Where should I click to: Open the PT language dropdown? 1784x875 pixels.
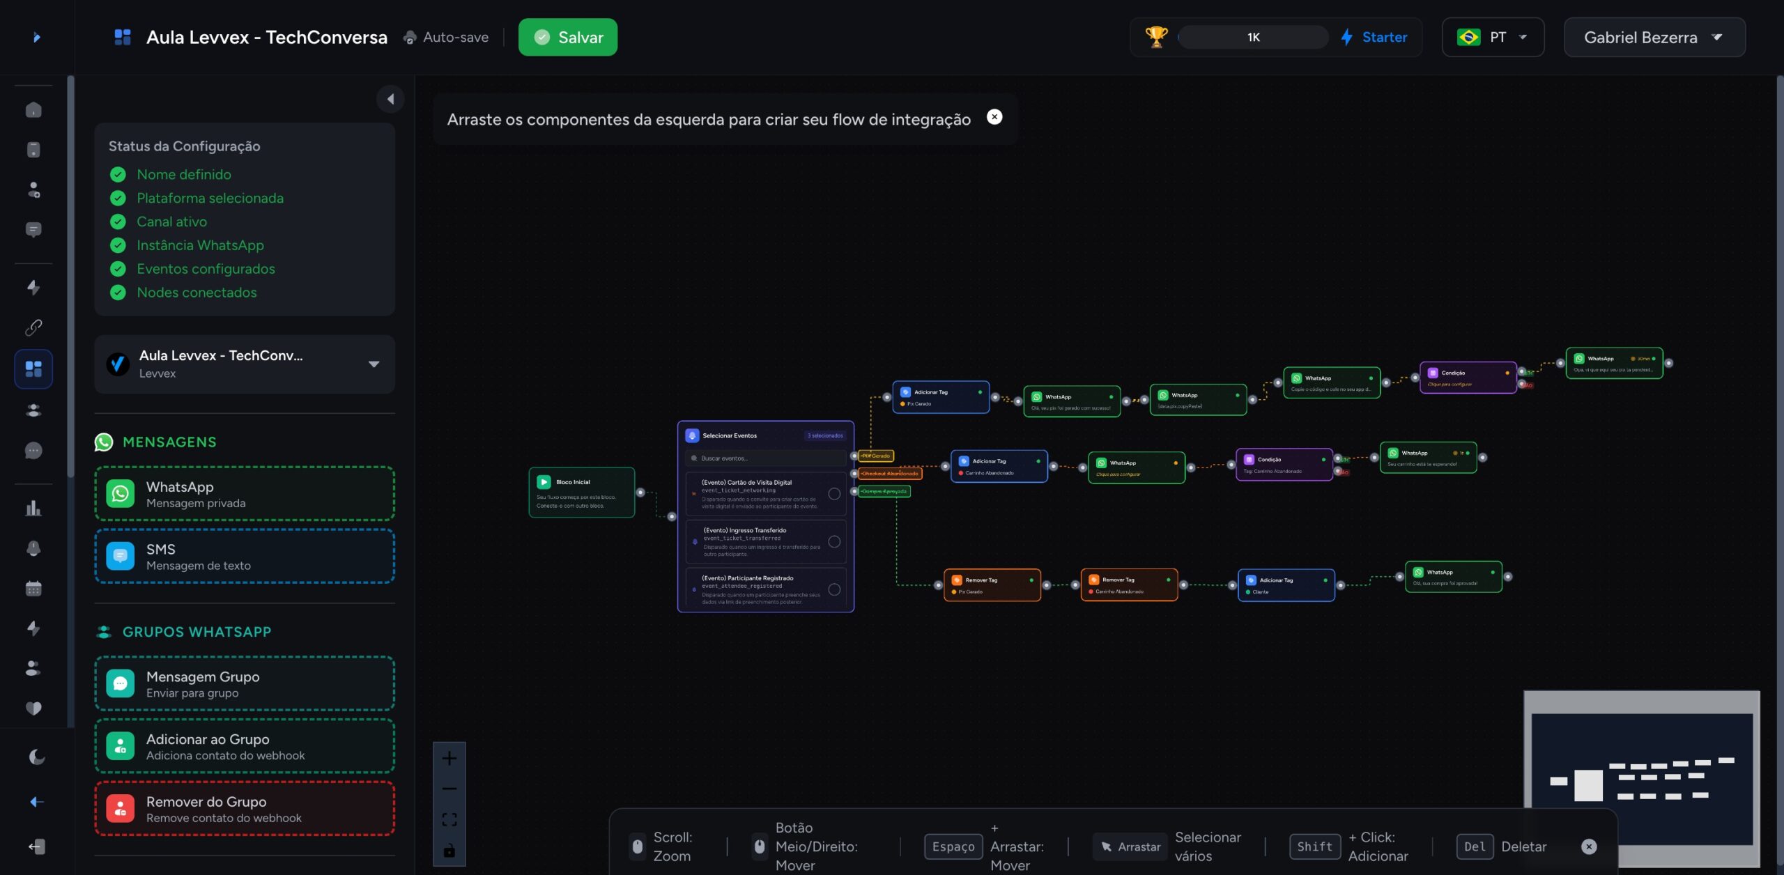point(1493,37)
